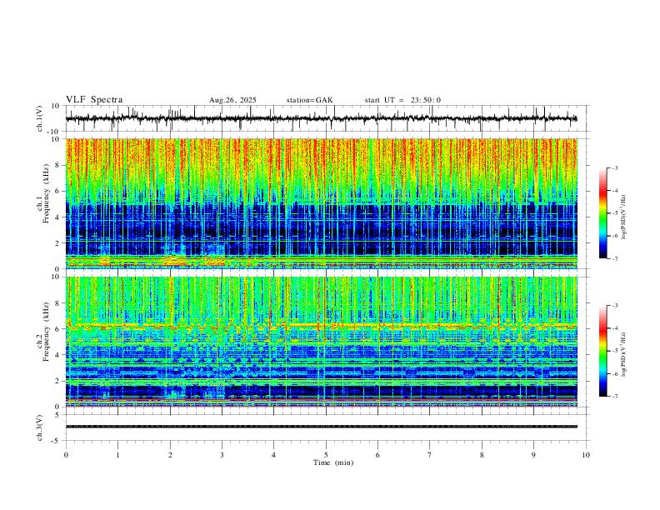Click time axis tick label "10"
Image resolution: width=660 pixels, height=510 pixels.
tap(586, 455)
